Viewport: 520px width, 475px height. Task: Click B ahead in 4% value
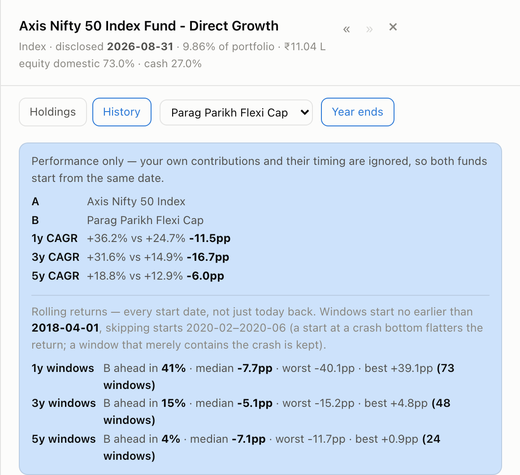point(171,439)
